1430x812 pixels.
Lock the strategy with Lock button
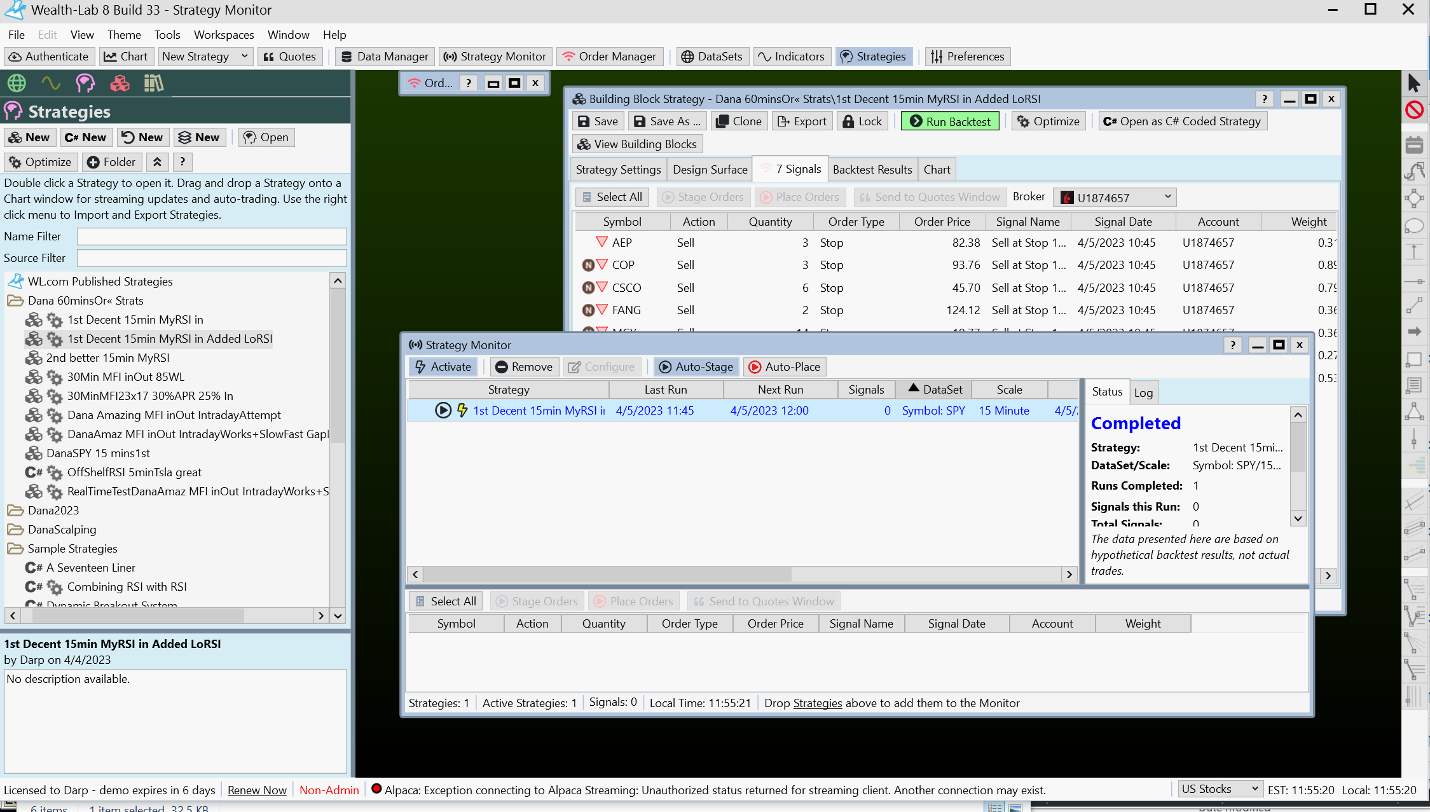(862, 121)
